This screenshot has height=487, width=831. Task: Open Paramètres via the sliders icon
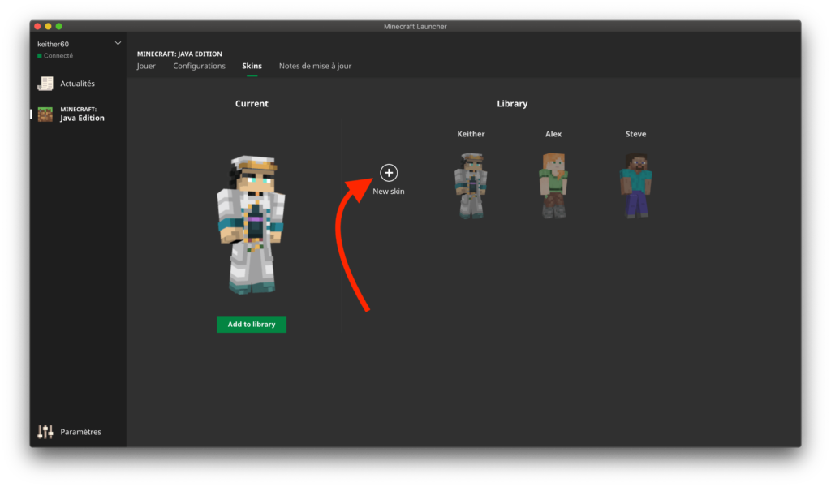pos(45,431)
